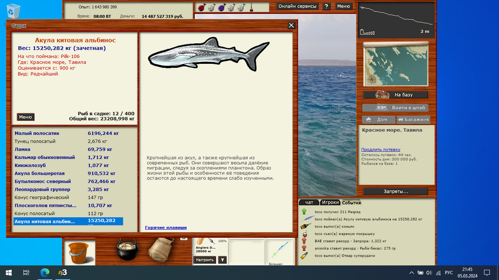Open the Багажник button

(x=413, y=120)
